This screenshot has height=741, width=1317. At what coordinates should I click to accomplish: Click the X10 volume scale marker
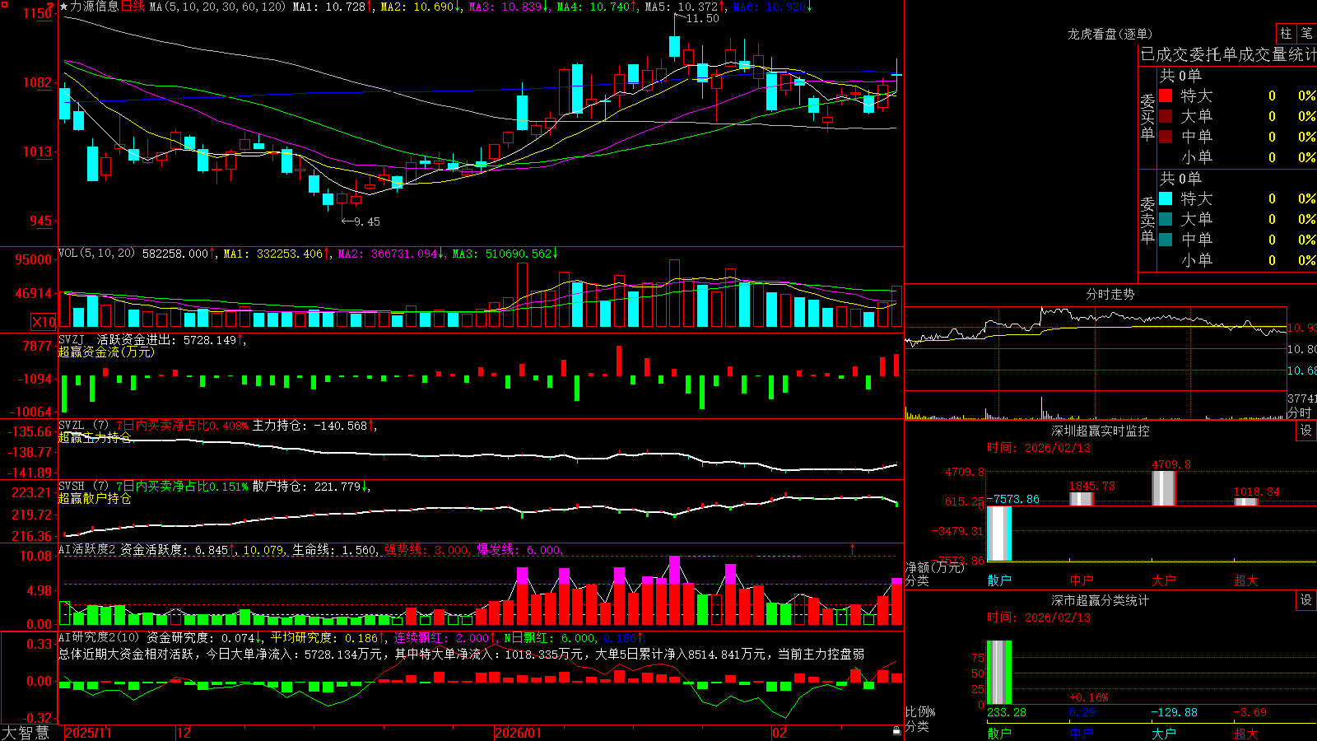point(44,322)
